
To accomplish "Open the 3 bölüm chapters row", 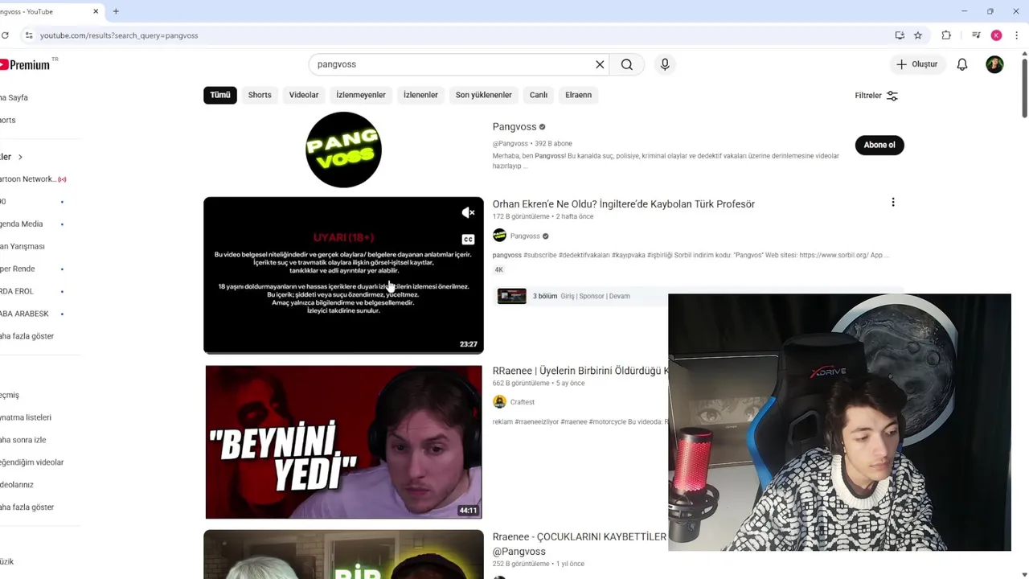I will 698,296.
